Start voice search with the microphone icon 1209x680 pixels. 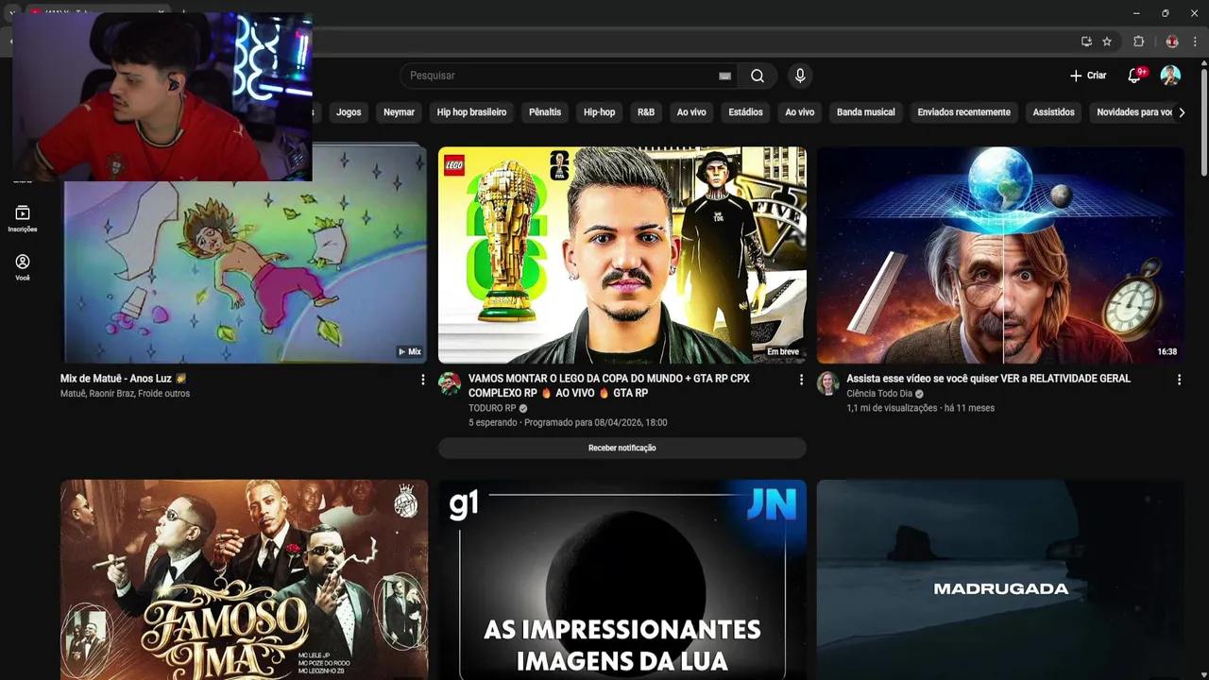pyautogui.click(x=800, y=76)
